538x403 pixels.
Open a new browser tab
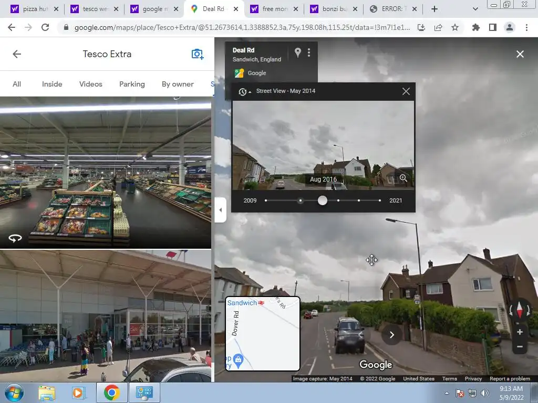pos(434,9)
